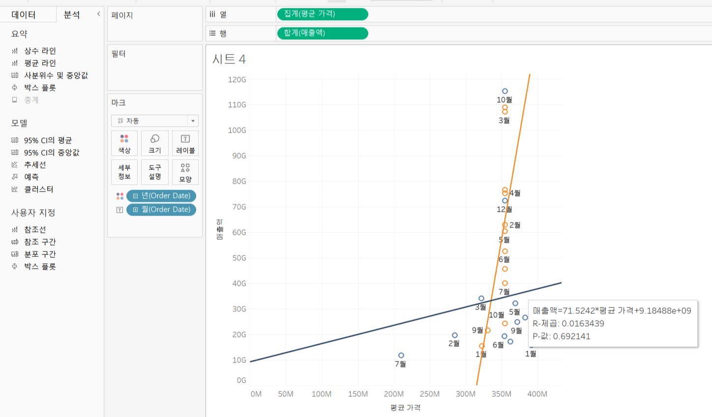Screen dimensions: 712x417
Task: Select the 평균 라인 icon
Action: [x=15, y=63]
